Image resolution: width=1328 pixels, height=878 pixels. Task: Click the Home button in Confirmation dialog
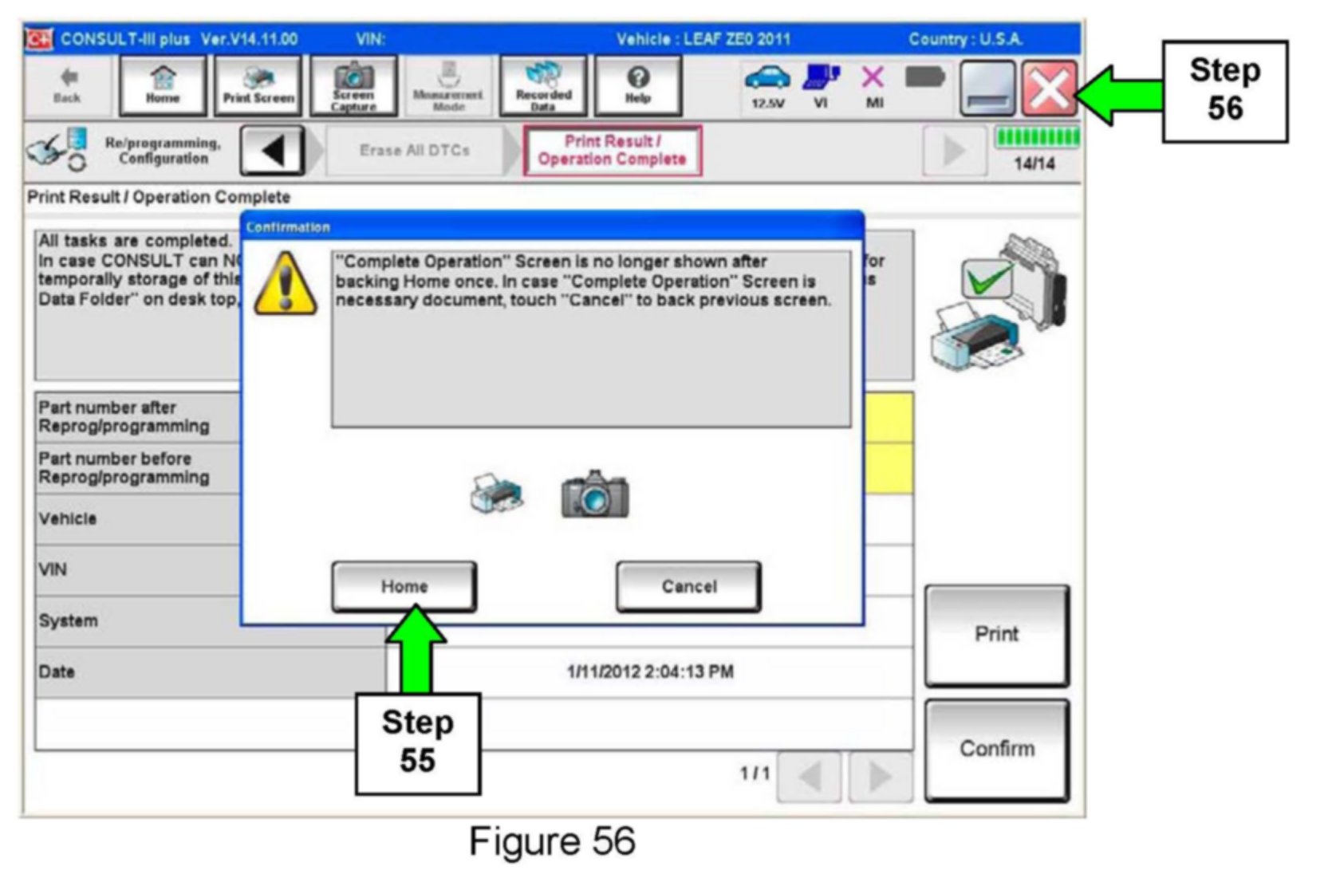pos(404,587)
